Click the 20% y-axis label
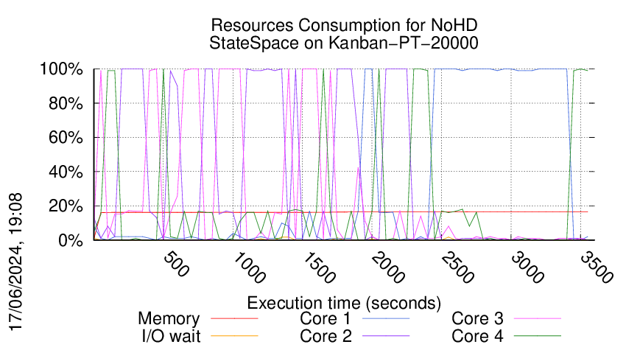 pyautogui.click(x=66, y=206)
